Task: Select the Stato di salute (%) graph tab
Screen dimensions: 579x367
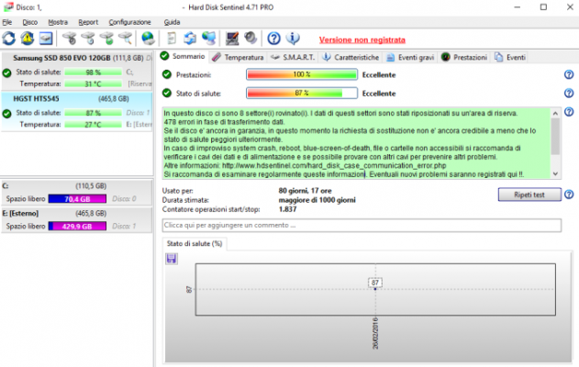Action: click(x=195, y=244)
